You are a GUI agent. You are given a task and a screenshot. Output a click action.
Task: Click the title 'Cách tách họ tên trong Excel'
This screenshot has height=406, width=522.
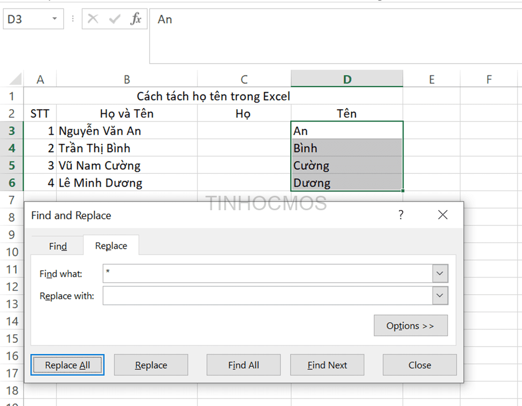pyautogui.click(x=214, y=96)
